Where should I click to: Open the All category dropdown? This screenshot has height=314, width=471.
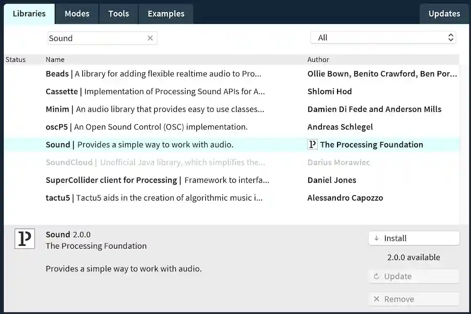[383, 38]
